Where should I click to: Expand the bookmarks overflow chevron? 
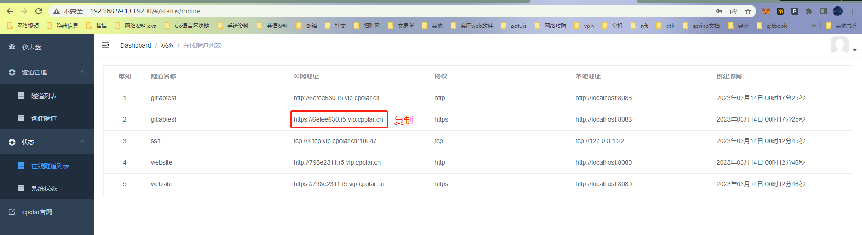pyautogui.click(x=814, y=26)
